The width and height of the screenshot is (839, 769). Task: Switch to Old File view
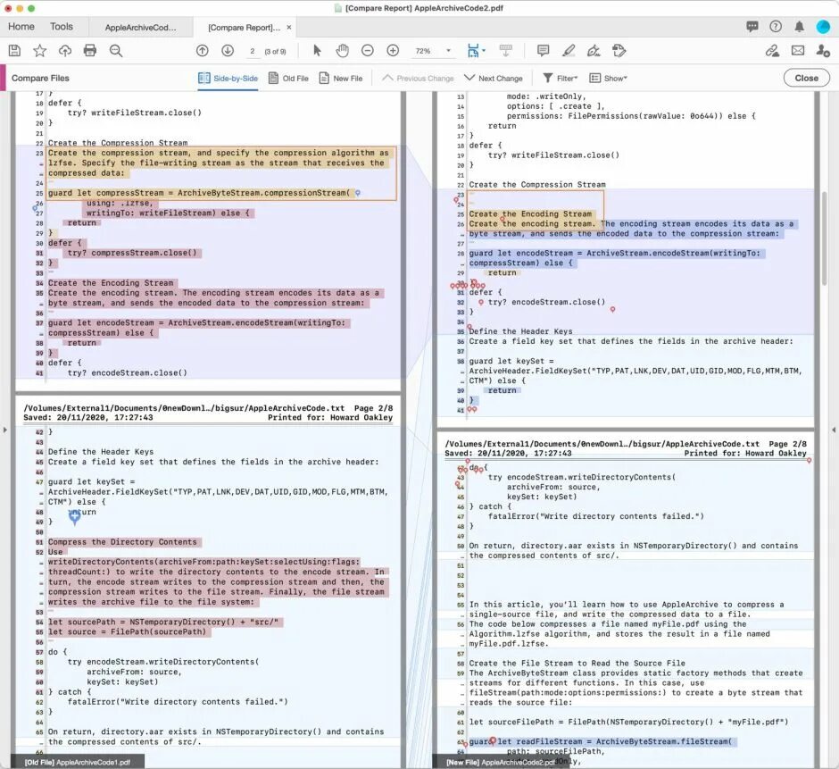(x=288, y=79)
